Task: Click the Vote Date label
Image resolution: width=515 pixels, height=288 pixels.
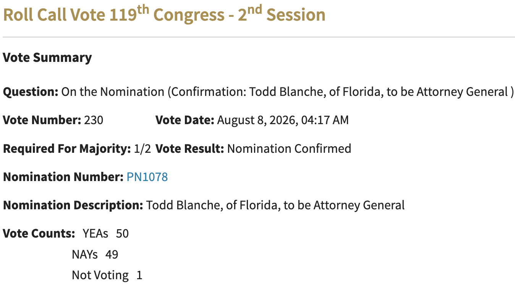Action: point(185,120)
